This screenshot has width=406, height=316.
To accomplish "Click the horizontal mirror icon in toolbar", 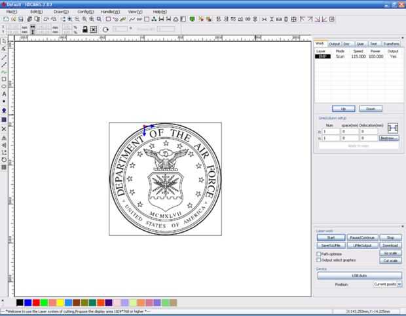I will 265,19.
